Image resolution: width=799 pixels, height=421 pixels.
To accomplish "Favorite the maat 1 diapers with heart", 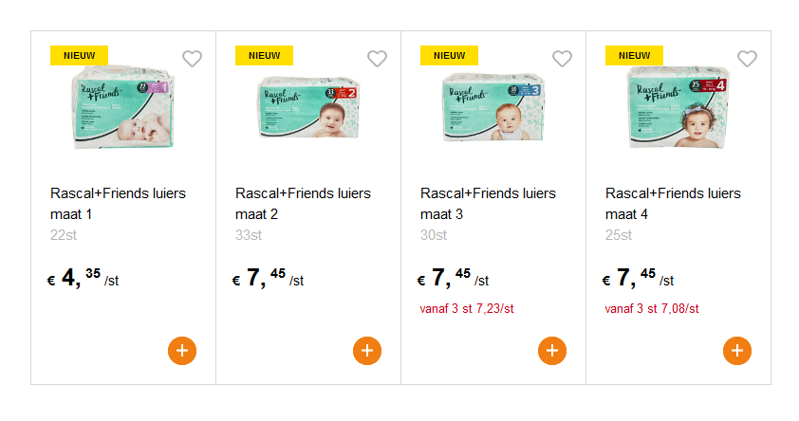I will click(193, 59).
